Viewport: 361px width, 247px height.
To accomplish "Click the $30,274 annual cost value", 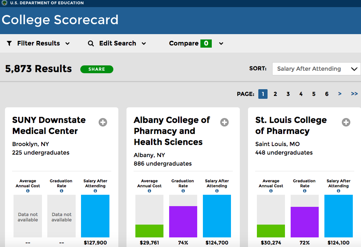I will pyautogui.click(x=271, y=243).
